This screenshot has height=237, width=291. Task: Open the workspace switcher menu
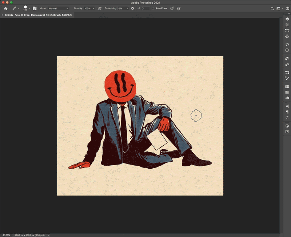[x=279, y=8]
